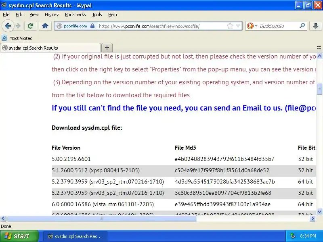Open the Windows Start menu
The width and height of the screenshot is (323, 242).
click(x=19, y=236)
